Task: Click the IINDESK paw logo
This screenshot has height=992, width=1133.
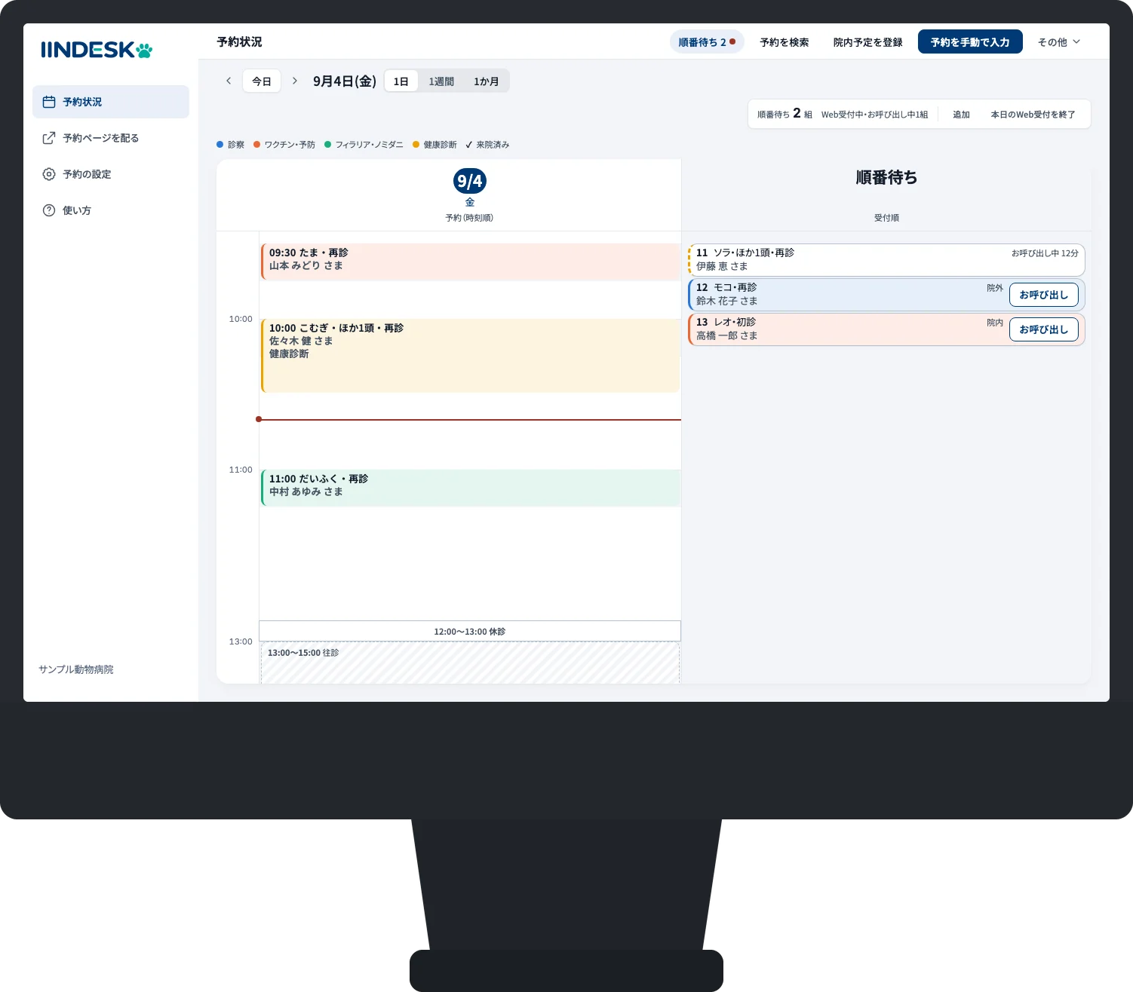Action: pyautogui.click(x=97, y=51)
